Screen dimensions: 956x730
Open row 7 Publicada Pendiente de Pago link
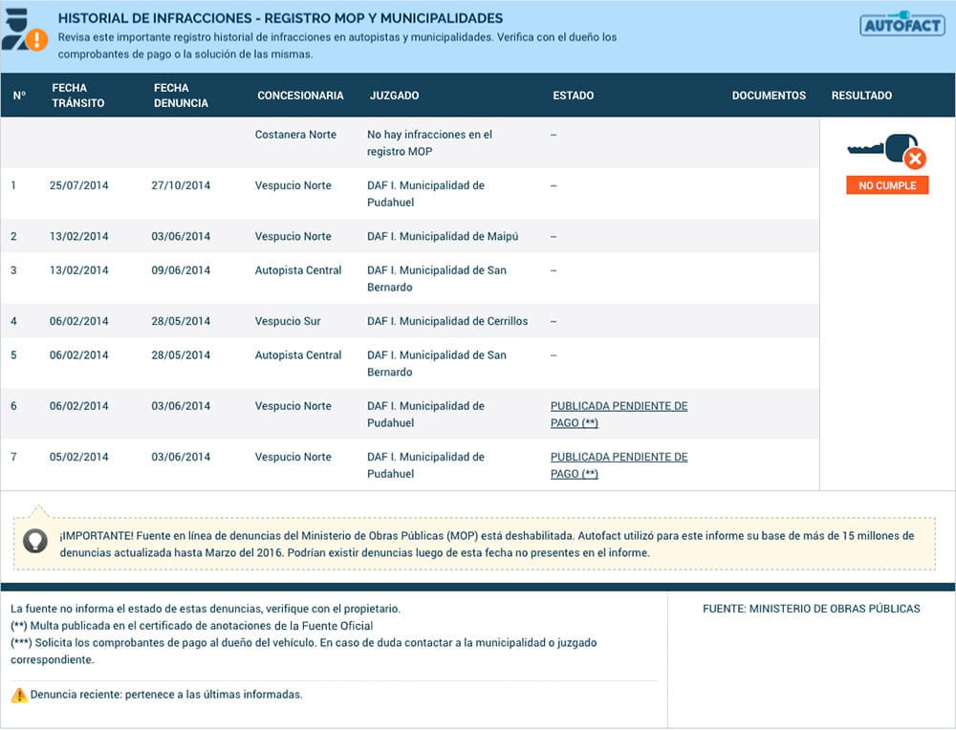pyautogui.click(x=619, y=465)
